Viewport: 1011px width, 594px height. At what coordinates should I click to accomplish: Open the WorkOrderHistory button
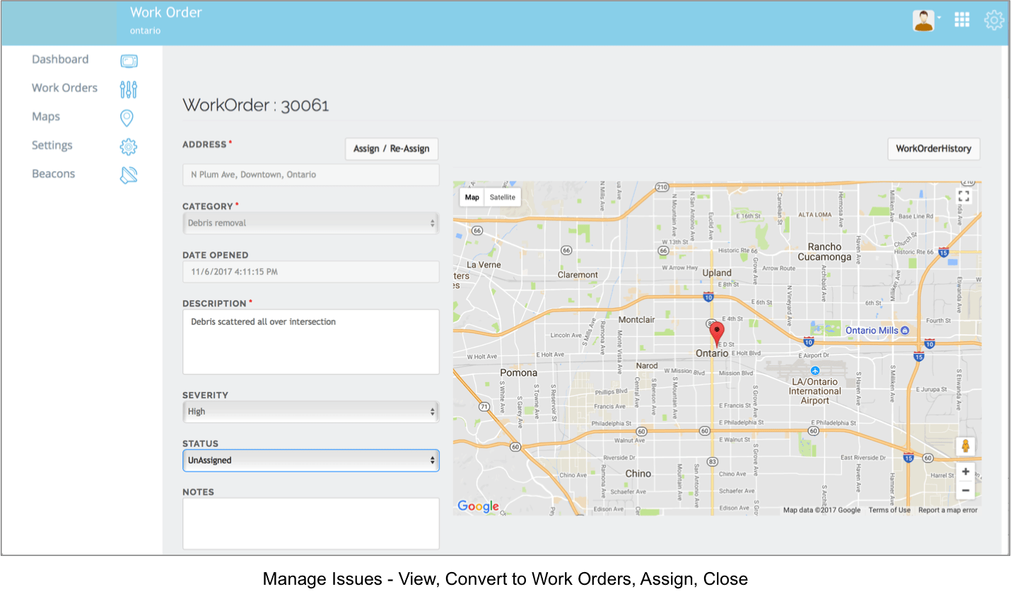click(x=933, y=149)
